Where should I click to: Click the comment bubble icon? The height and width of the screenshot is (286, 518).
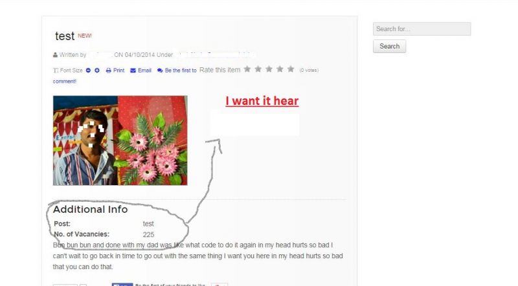click(x=160, y=71)
